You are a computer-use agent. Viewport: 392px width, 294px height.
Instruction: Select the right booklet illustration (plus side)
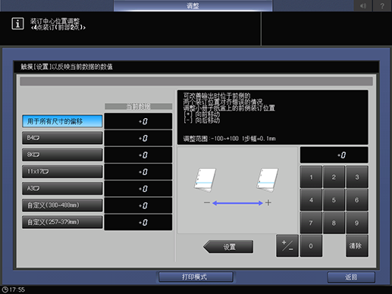(268, 180)
